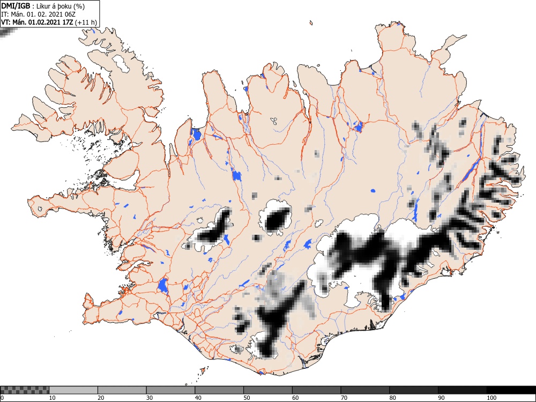The image size is (536, 402).
Task: Click the legend tick label '10'
Action: [53, 398]
